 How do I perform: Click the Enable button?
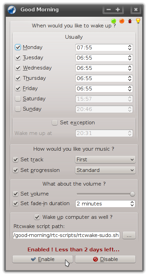pos(43,259)
